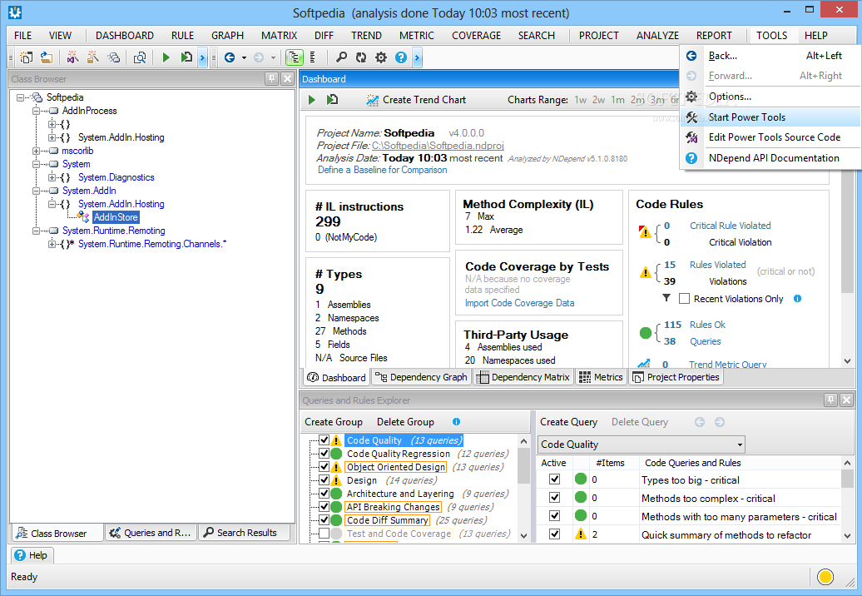
Task: Click the flat list view toolbar icon
Action: click(313, 57)
